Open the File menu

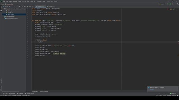coord(4,1)
